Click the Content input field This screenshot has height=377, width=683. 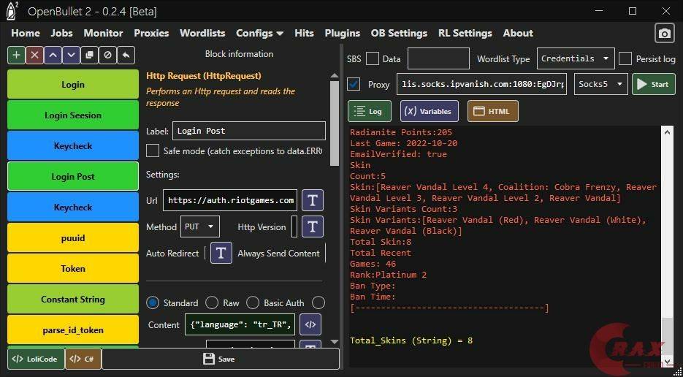click(x=240, y=324)
